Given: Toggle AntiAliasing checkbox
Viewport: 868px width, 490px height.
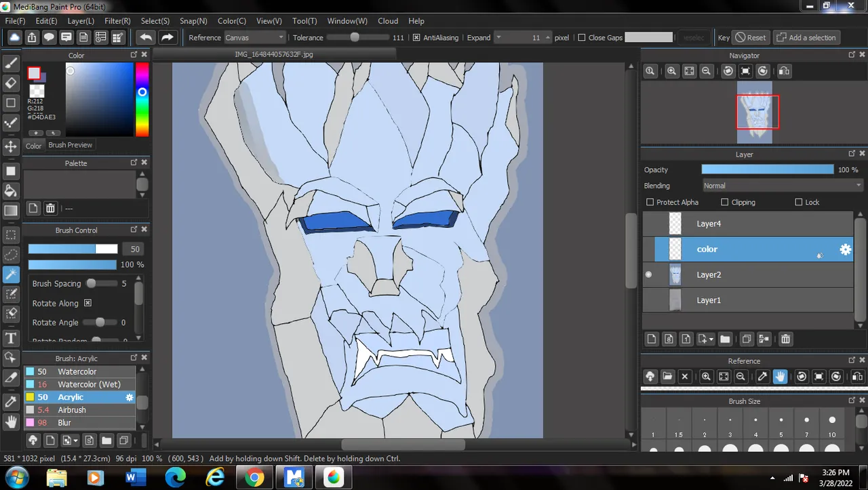Looking at the screenshot, I should point(416,38).
